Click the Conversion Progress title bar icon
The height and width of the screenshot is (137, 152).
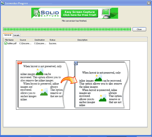coord(2,3)
